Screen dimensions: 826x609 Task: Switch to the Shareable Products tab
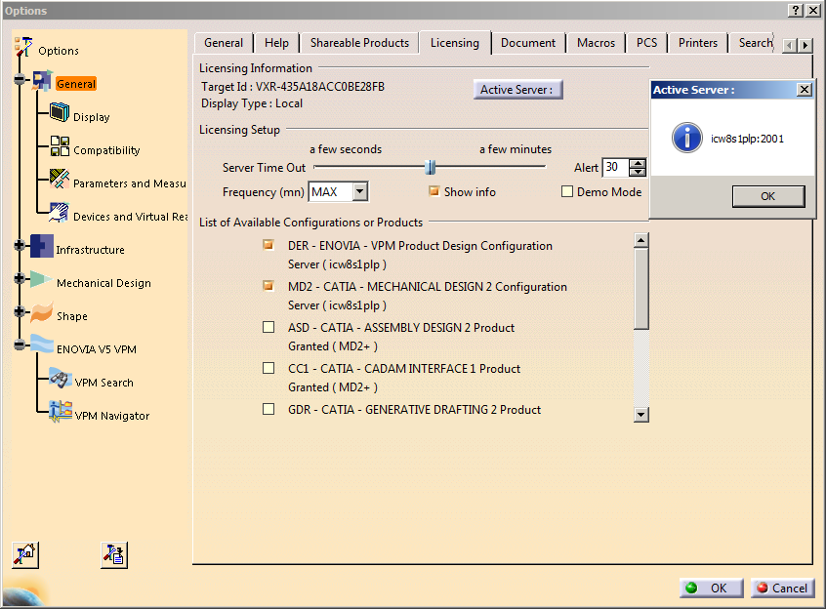(359, 43)
